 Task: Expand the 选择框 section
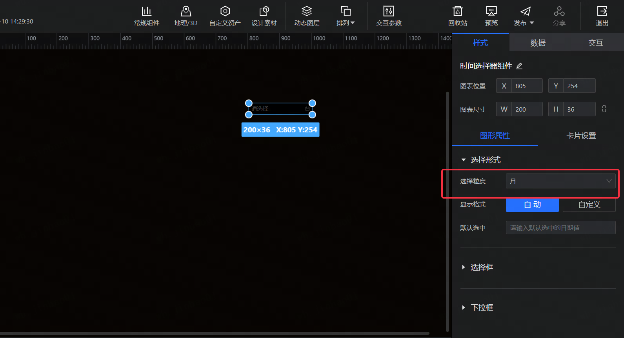pos(482,267)
